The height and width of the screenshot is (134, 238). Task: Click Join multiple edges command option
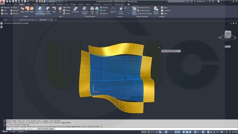tap(46, 129)
